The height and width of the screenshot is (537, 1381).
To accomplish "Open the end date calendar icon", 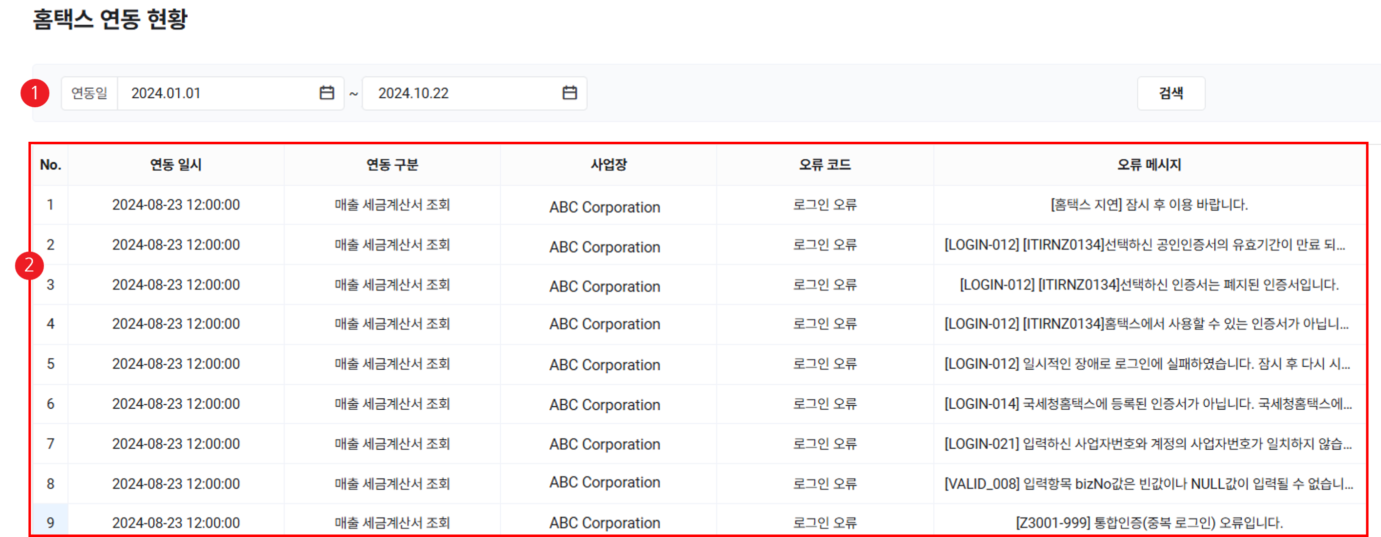I will click(569, 93).
